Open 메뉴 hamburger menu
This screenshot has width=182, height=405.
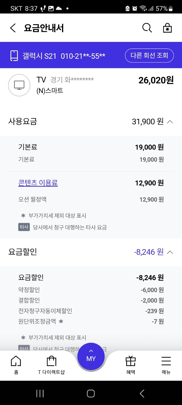coord(166,364)
